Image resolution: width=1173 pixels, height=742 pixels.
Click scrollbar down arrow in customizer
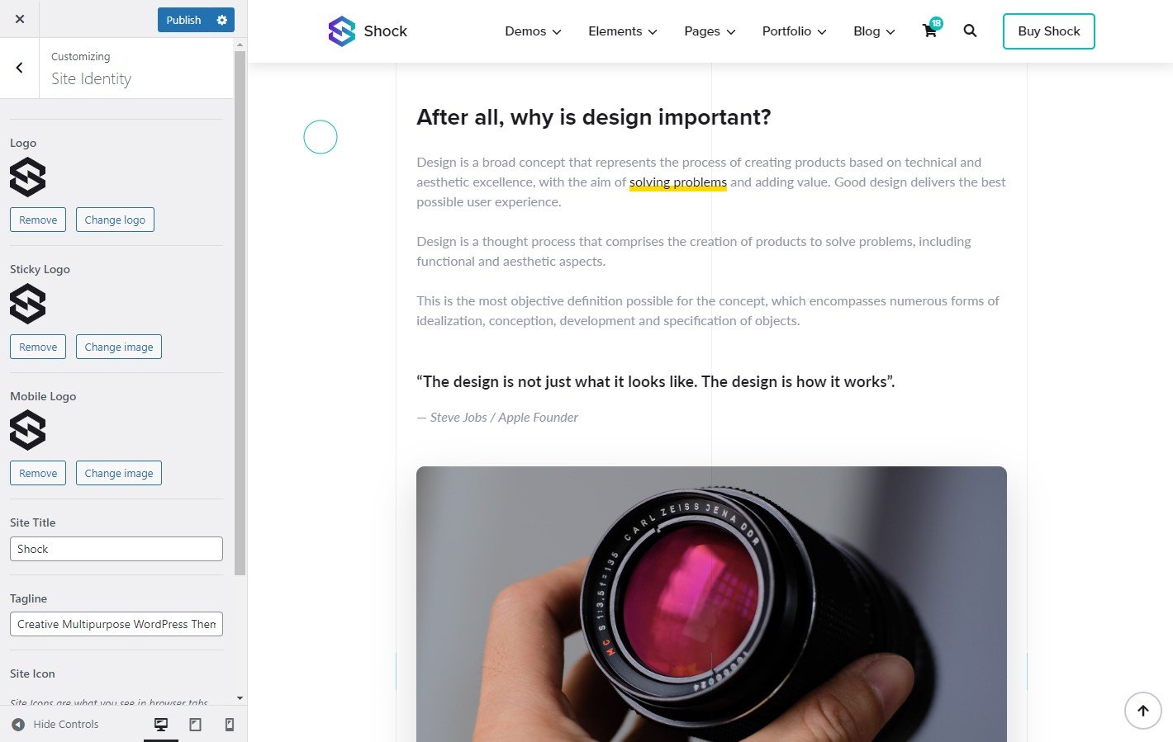pyautogui.click(x=240, y=698)
